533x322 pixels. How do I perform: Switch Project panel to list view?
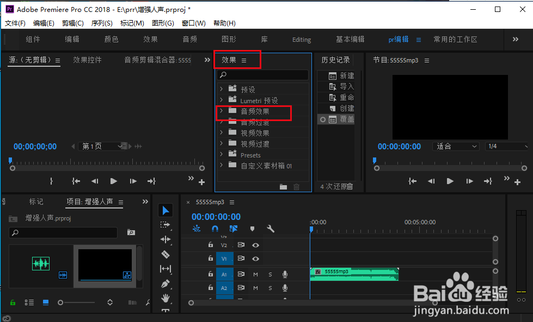click(29, 302)
